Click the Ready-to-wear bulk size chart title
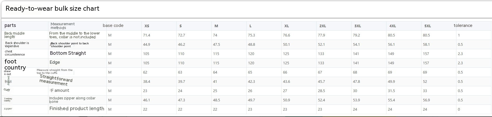 (52, 9)
